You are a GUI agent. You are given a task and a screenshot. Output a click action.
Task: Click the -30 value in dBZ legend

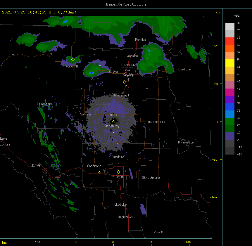(x=239, y=154)
